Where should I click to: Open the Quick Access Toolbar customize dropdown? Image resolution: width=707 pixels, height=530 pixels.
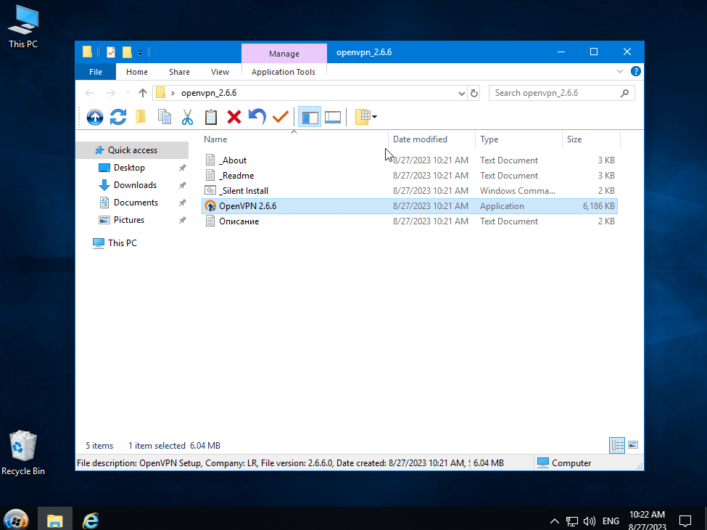pyautogui.click(x=140, y=53)
